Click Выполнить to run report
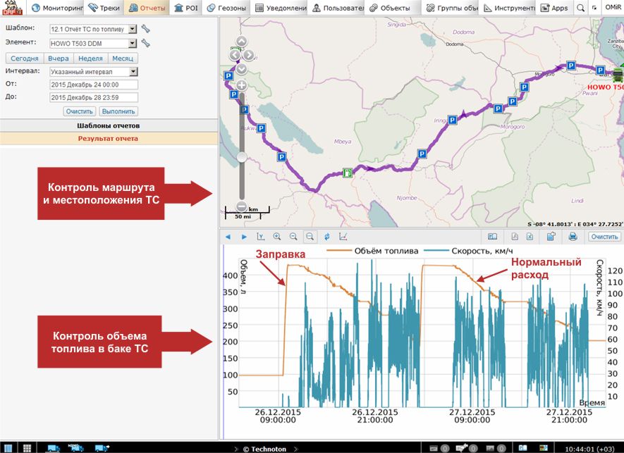The image size is (624, 453). coord(118,111)
